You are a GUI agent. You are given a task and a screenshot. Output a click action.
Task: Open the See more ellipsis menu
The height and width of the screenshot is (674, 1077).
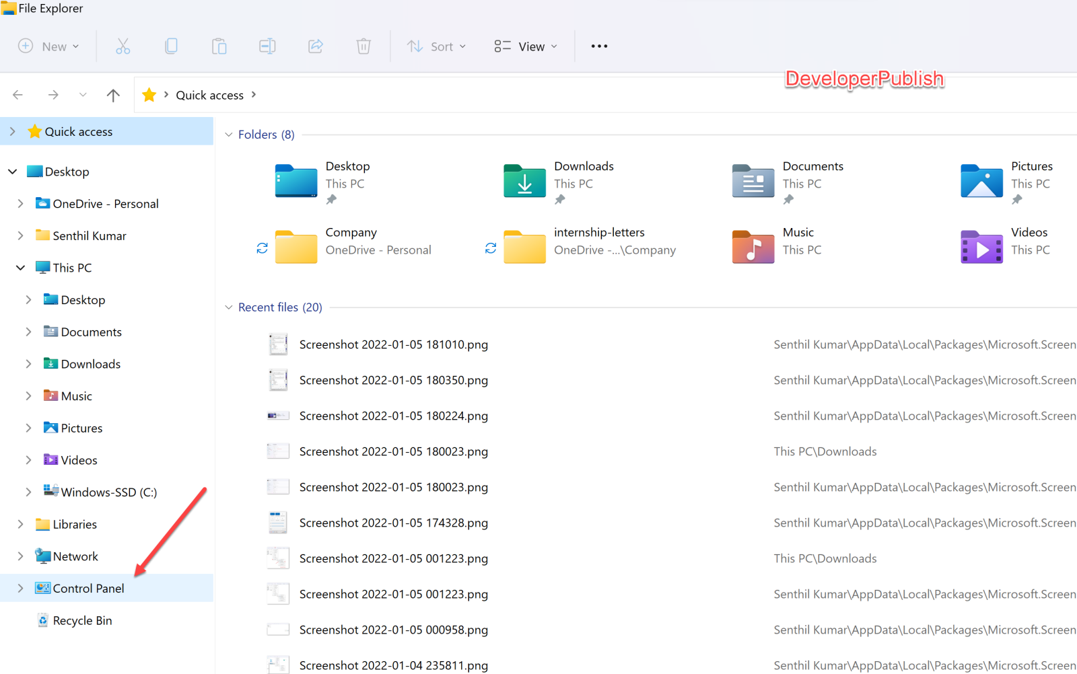(x=598, y=46)
